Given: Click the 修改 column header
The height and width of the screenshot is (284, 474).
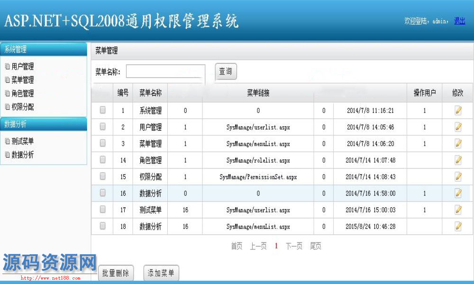Looking at the screenshot, I should click(x=458, y=93).
